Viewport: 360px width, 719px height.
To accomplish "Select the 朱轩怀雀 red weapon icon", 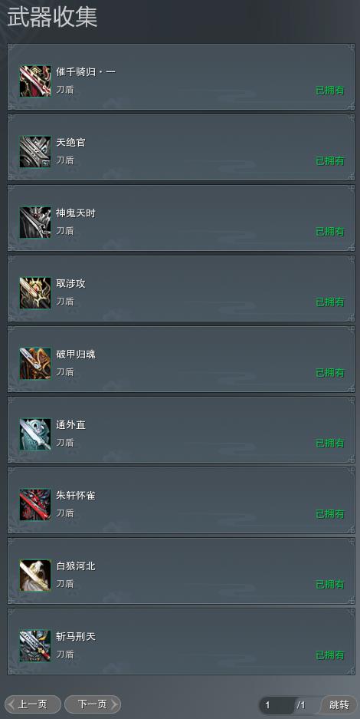I will point(35,504).
